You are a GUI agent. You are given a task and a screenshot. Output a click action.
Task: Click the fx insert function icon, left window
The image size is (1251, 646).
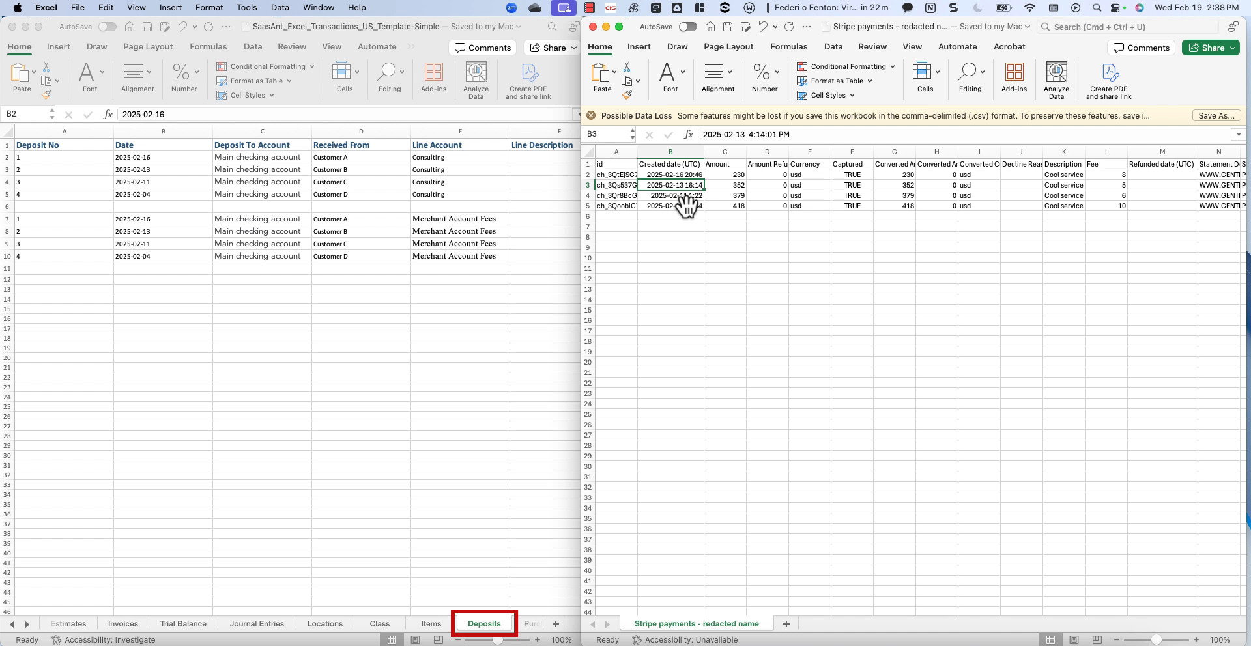click(x=108, y=114)
